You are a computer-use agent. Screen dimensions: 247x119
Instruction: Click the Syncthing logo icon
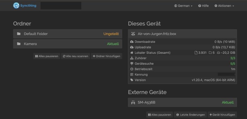point(16,6)
